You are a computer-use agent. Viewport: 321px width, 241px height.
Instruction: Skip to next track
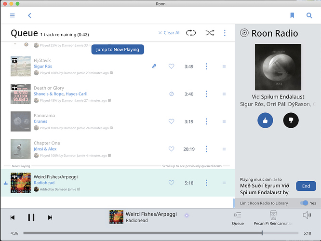pyautogui.click(x=50, y=217)
